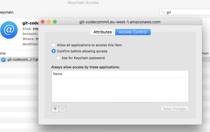The width and height of the screenshot is (210, 132).
Task: Click the git-codecommit window title bar text
Action: [120, 22]
